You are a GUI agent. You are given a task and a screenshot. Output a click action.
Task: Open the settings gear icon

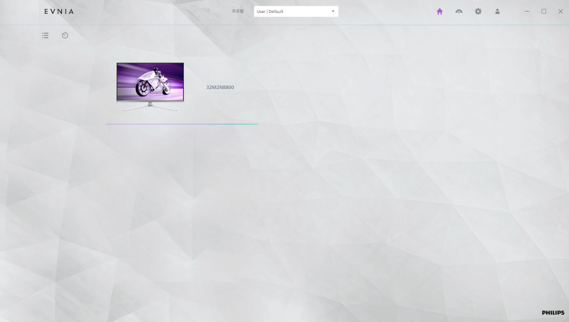pos(478,12)
